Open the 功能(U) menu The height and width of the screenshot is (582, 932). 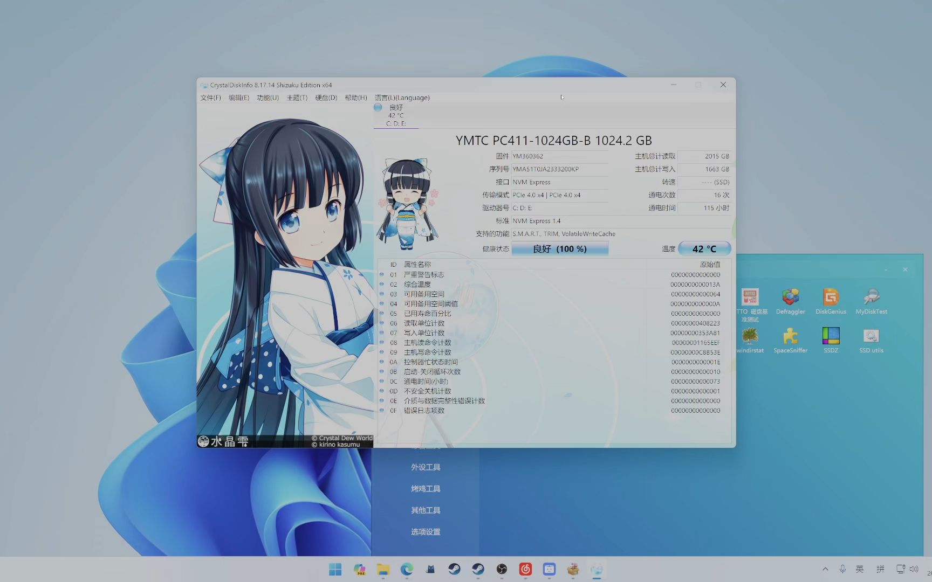[268, 98]
